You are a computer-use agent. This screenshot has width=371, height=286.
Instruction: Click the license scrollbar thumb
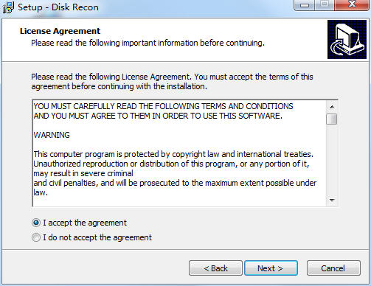332,119
